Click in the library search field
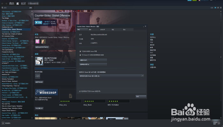This screenshot has height=127, width=223. tap(16, 8)
